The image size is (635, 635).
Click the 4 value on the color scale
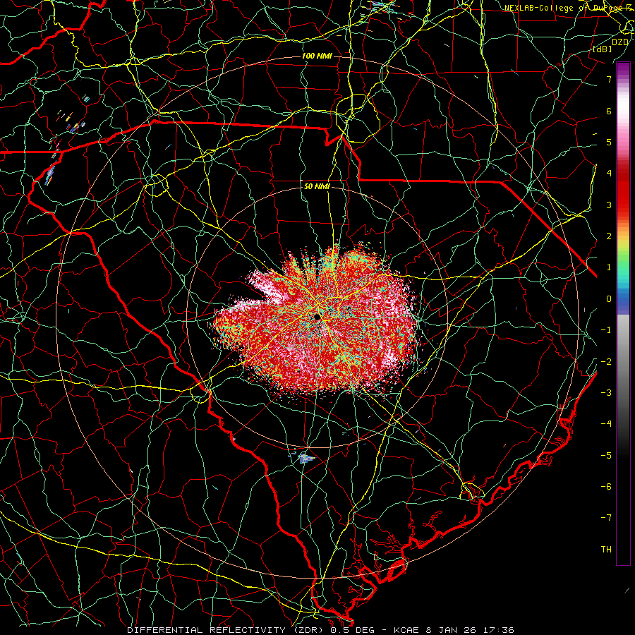point(609,173)
